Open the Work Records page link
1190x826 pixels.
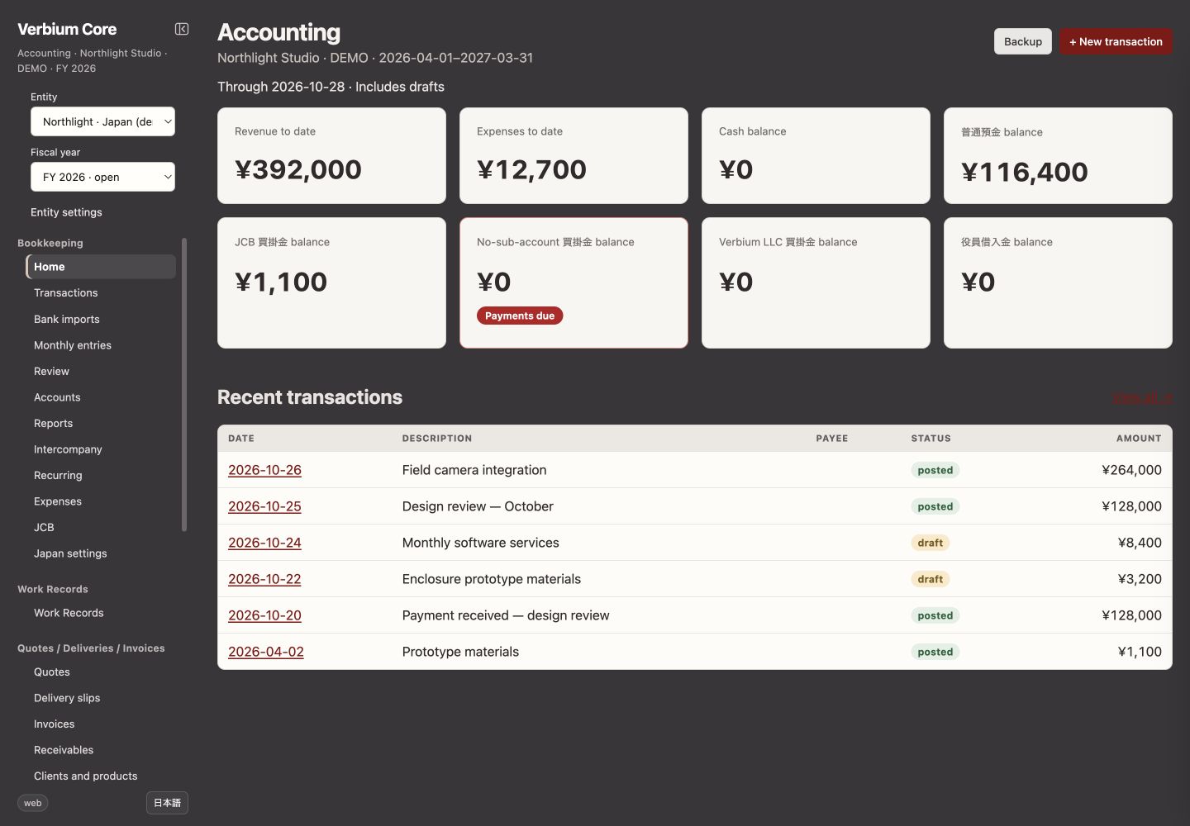tap(69, 613)
